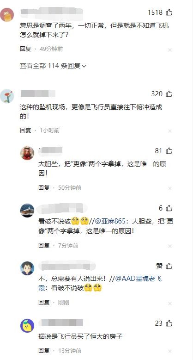193x360 pixels.
Task: Reply to the comment posted 49分钟前
Action: (x=25, y=49)
